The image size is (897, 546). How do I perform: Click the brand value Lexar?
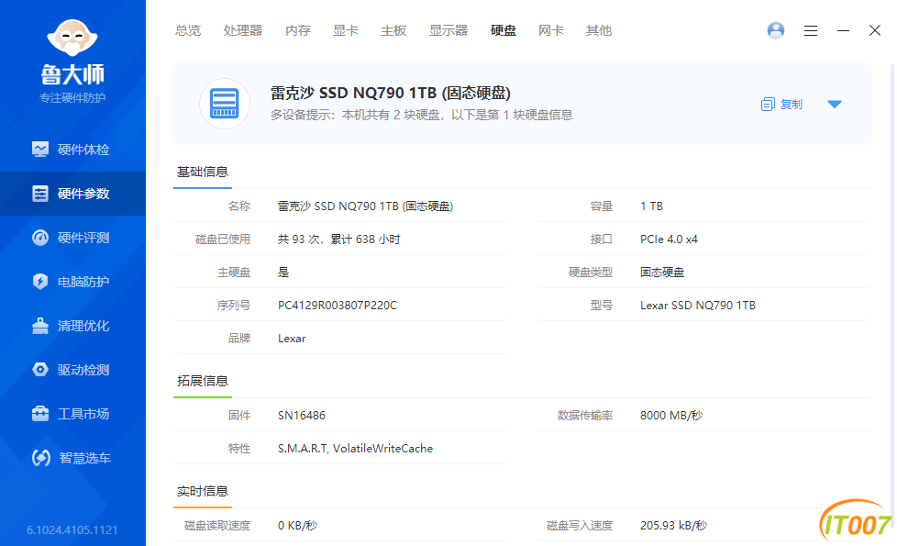(x=292, y=339)
